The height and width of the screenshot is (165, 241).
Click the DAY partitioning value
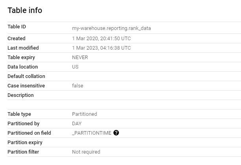(x=77, y=124)
